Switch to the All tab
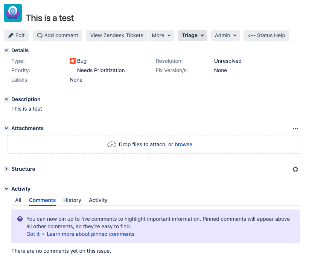The height and width of the screenshot is (258, 309). [x=18, y=200]
